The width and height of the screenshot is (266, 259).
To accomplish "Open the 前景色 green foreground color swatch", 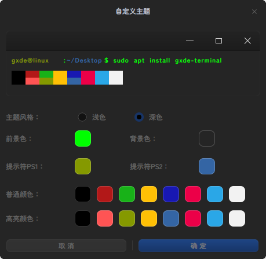I will pyautogui.click(x=83, y=138).
